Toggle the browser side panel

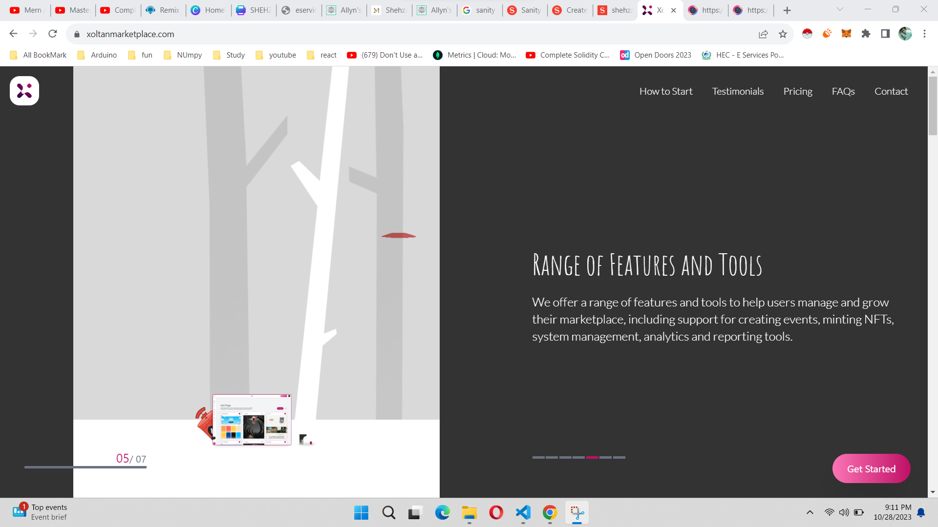point(885,34)
